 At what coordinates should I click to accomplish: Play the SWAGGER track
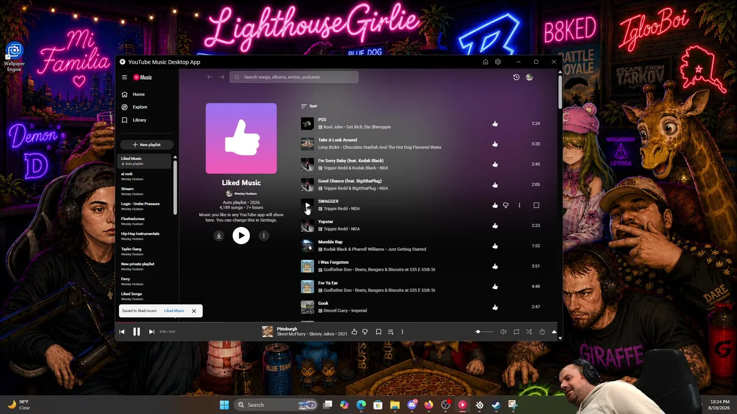pos(307,205)
